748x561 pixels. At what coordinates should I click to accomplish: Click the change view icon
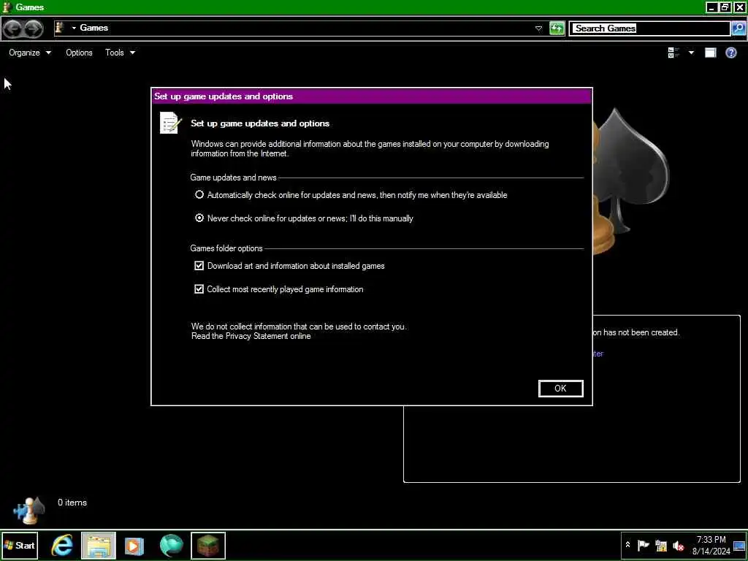673,53
